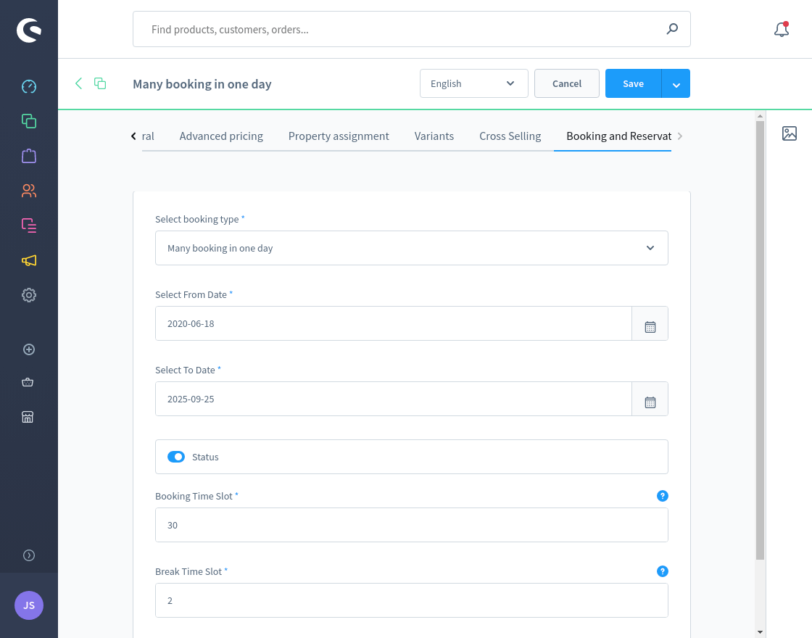Switch to the Variants tab
The height and width of the screenshot is (638, 812).
[434, 136]
